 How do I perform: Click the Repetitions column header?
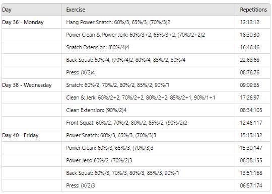(x=252, y=10)
